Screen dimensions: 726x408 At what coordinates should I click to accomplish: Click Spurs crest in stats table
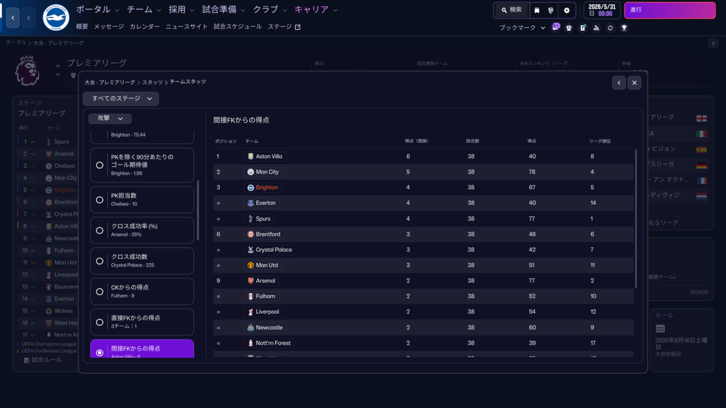point(250,218)
